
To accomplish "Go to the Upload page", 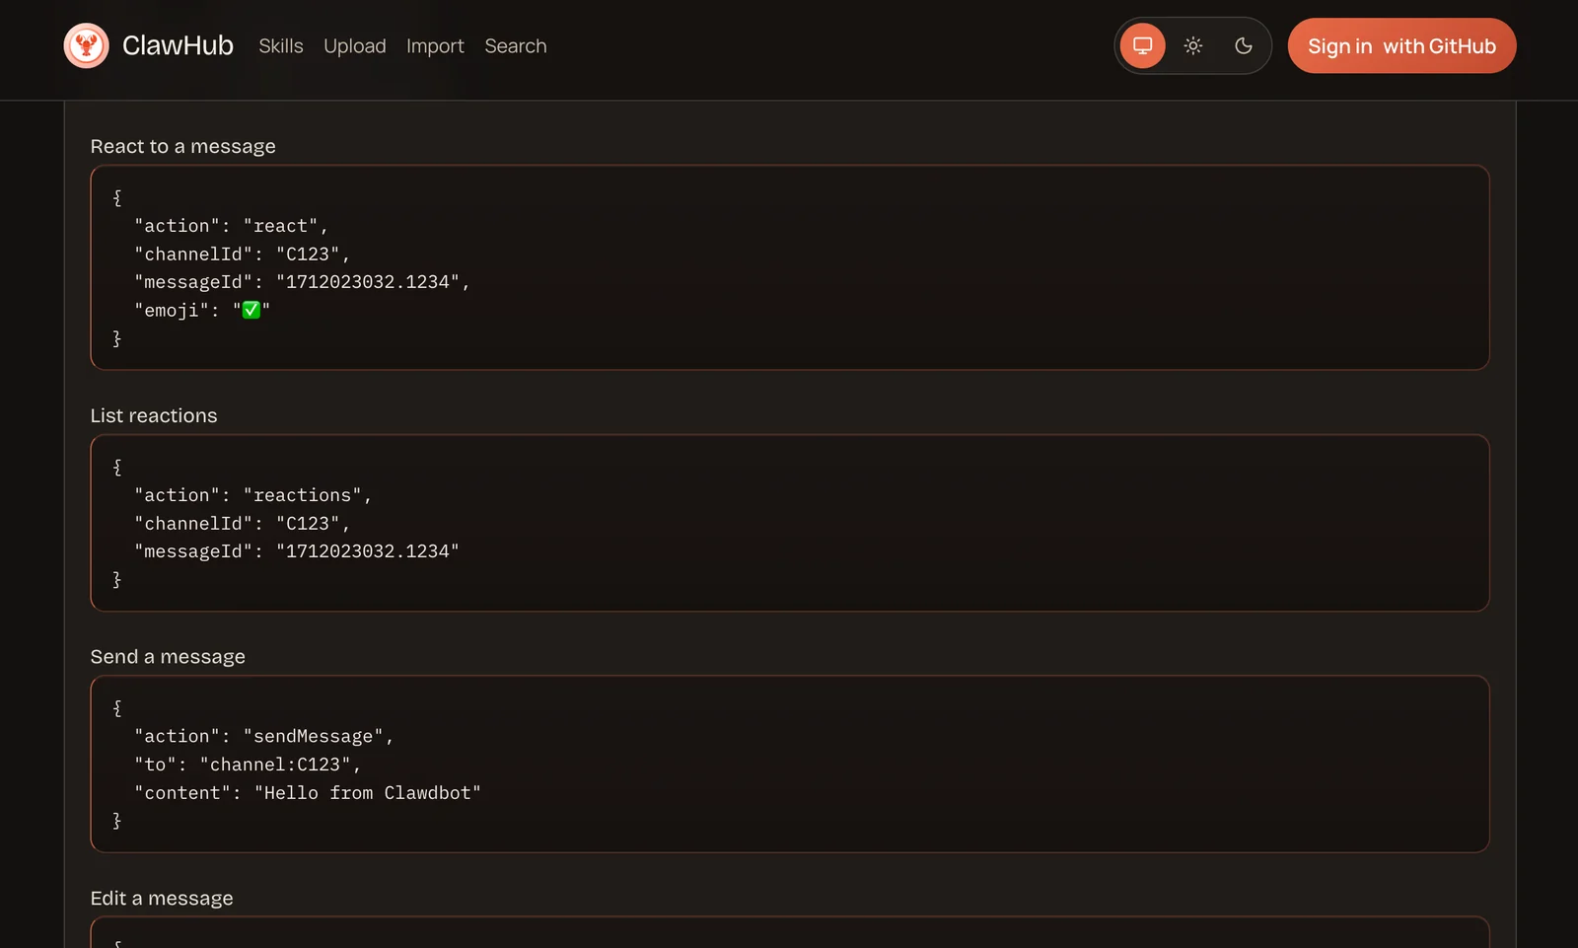I will tap(354, 46).
